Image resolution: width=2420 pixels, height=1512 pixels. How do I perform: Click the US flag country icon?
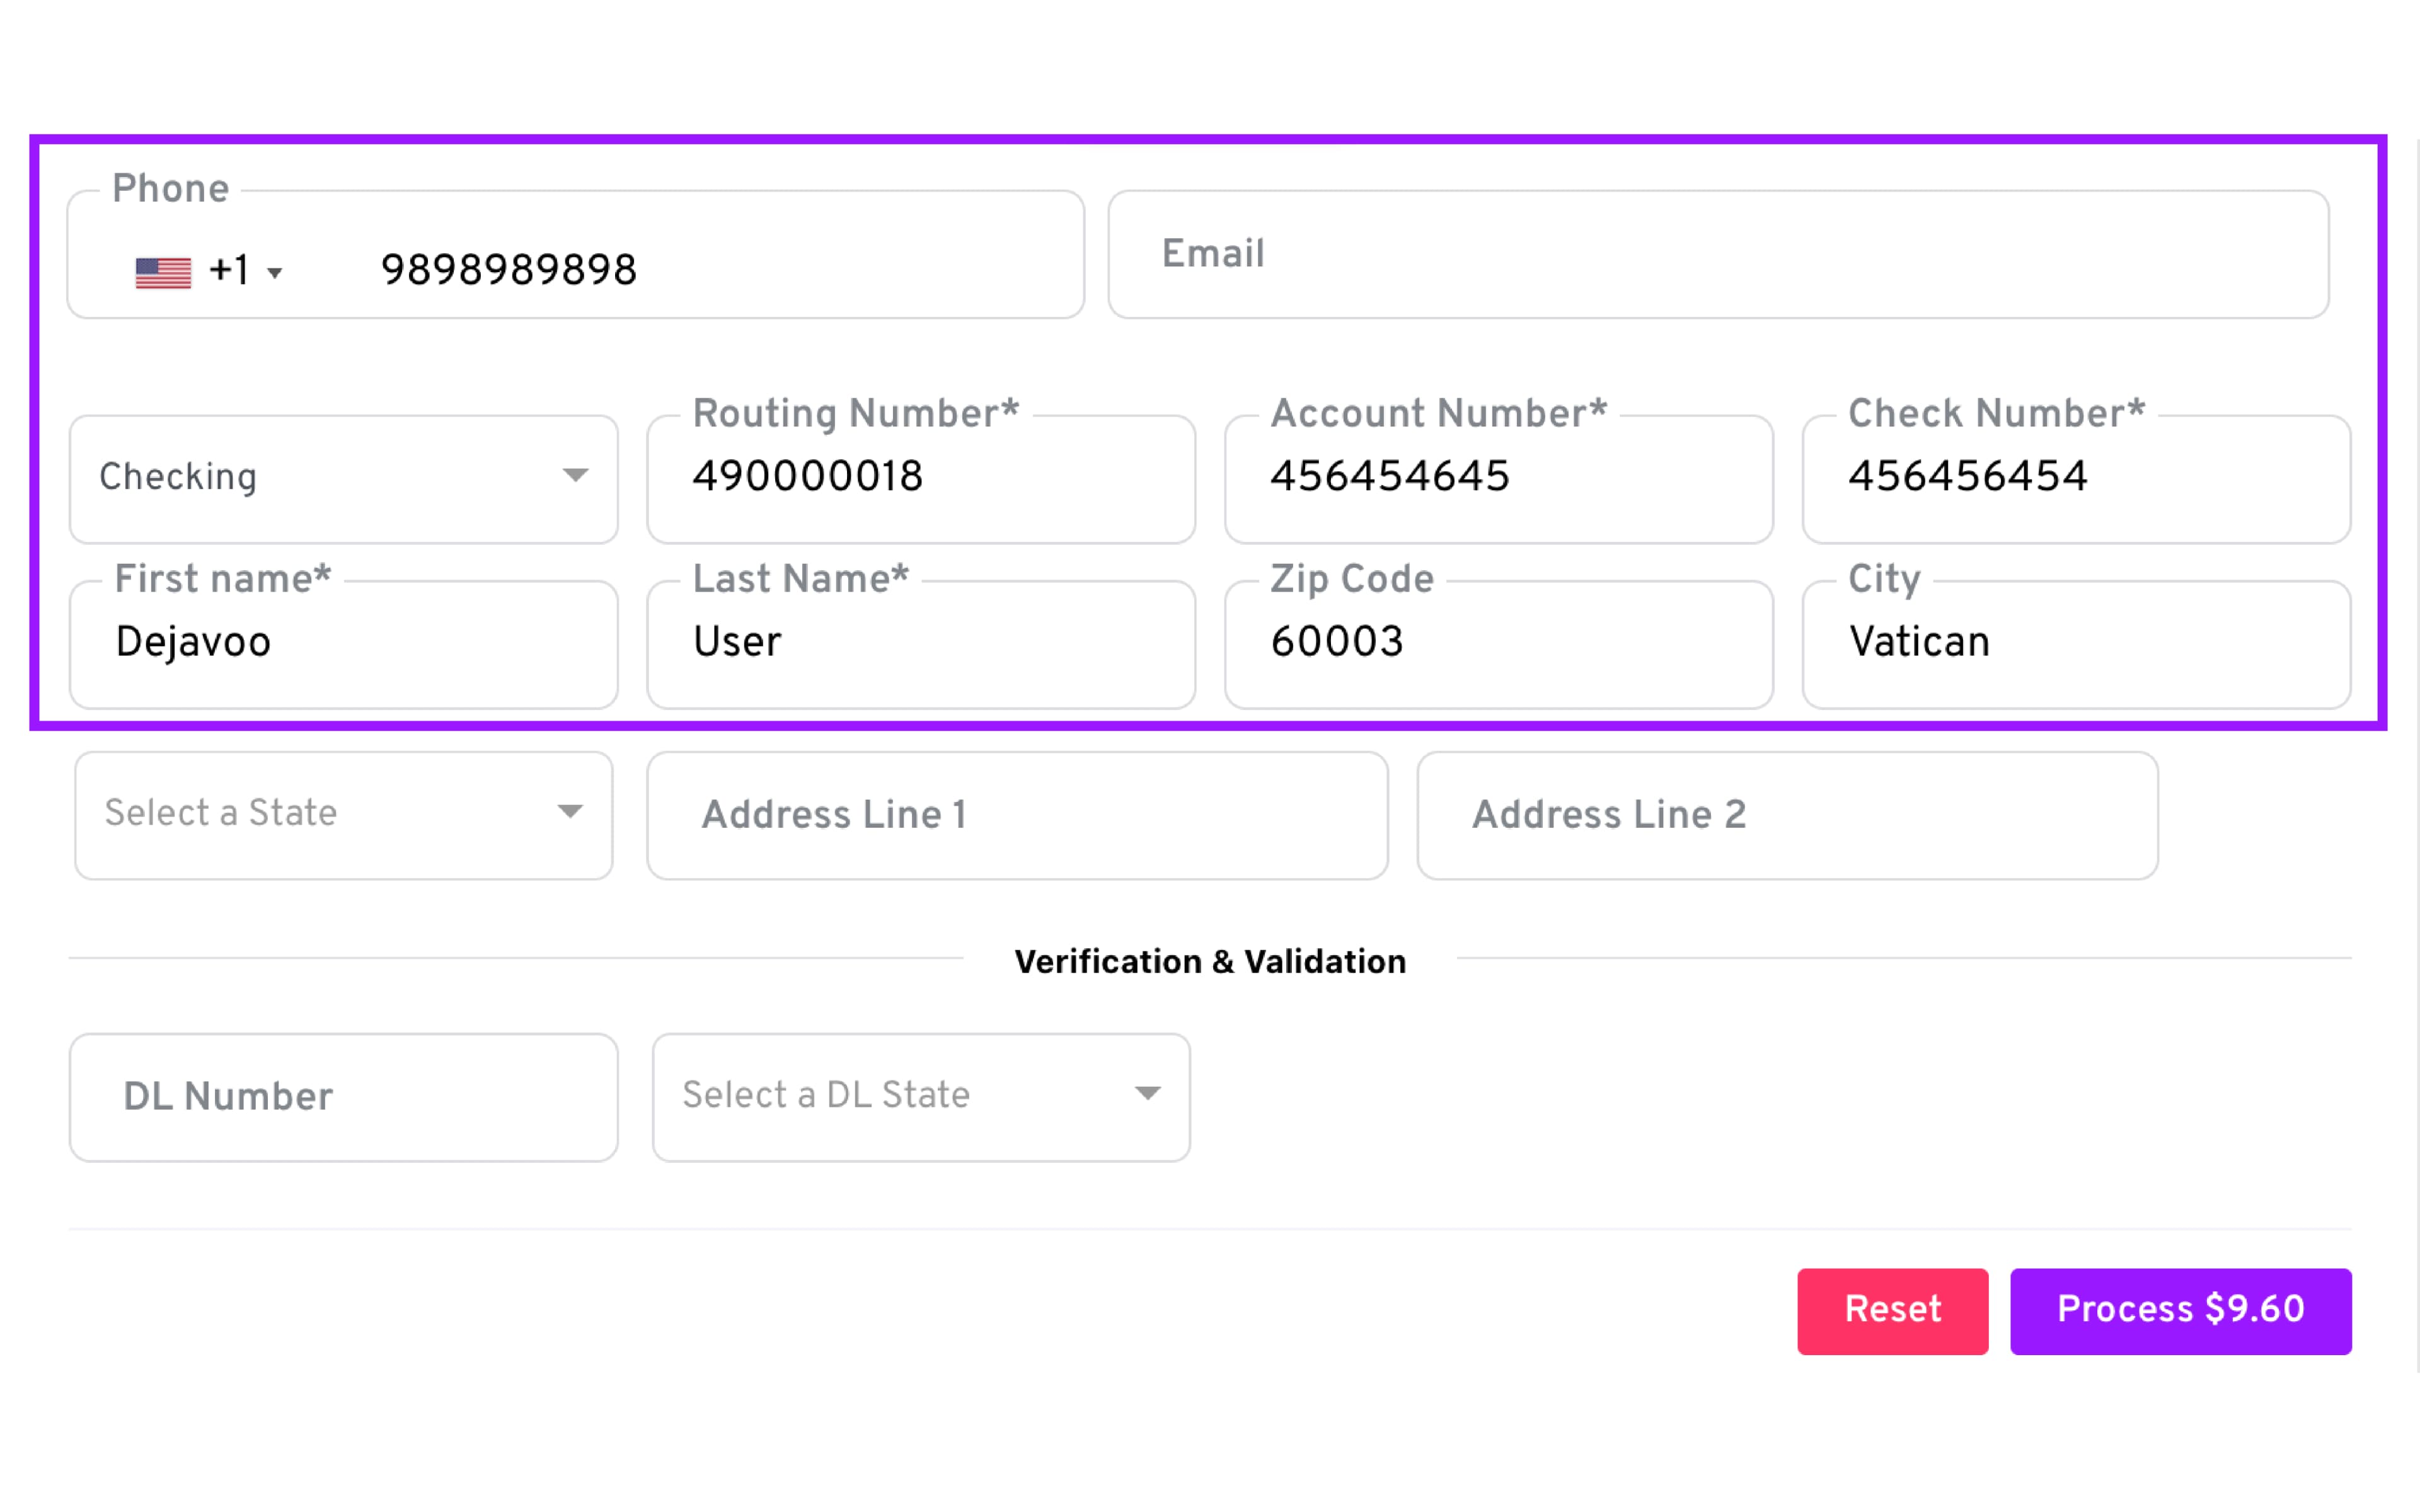pos(163,272)
